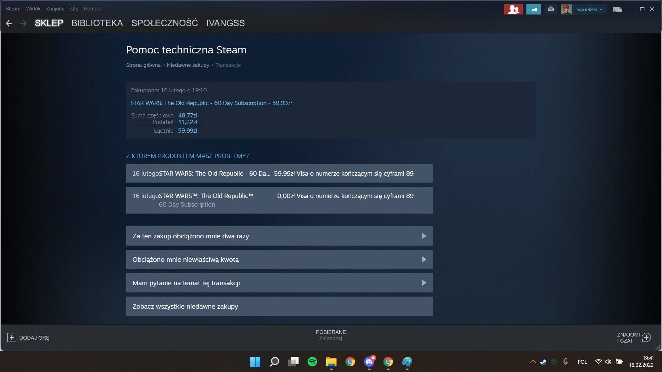Viewport: 662px width, 372px height.
Task: Select the 59,99zł Star Wars product row
Action: pos(280,174)
